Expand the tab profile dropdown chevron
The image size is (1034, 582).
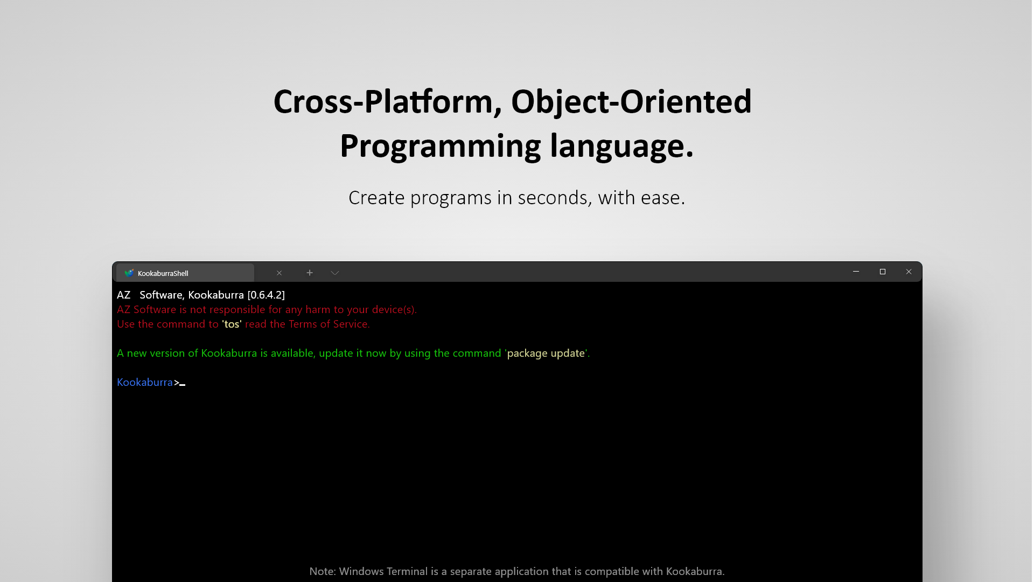point(335,273)
